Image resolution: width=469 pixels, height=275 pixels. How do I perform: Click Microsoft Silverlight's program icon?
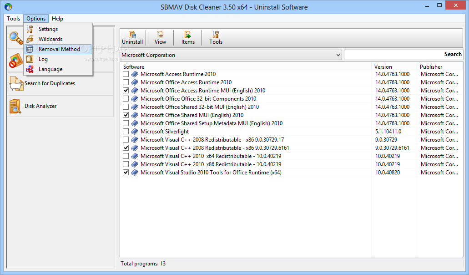[135, 132]
